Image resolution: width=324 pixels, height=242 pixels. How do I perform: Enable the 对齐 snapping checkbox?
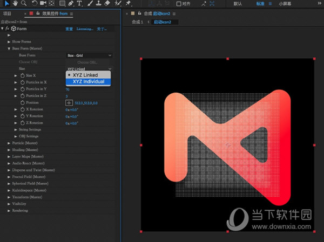(179, 4)
